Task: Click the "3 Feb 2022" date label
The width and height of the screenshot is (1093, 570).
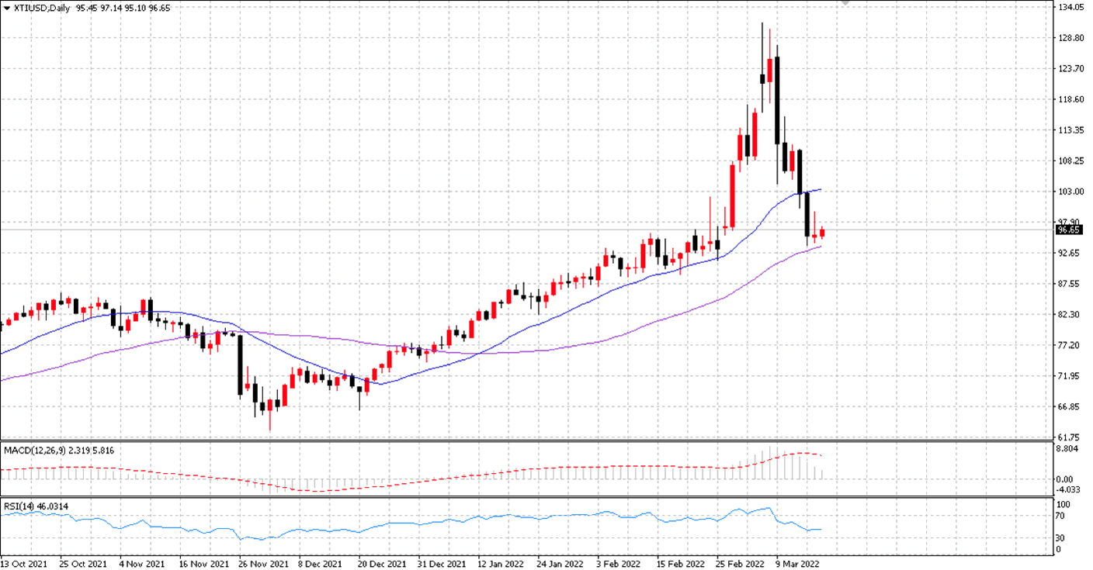Action: point(619,563)
